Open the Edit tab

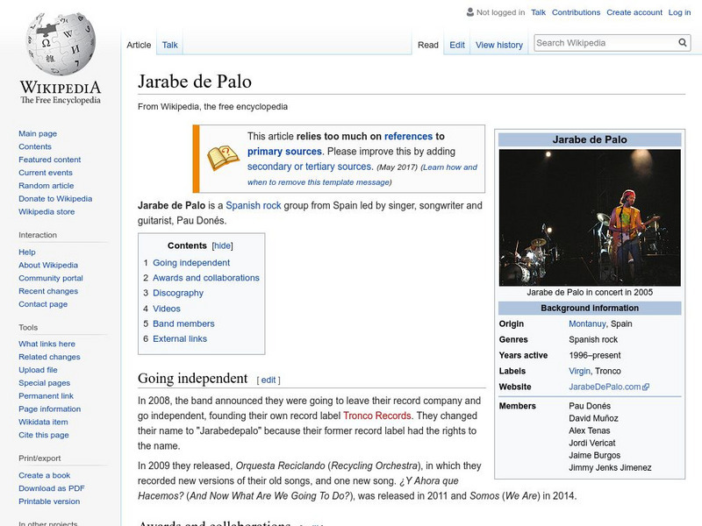pyautogui.click(x=457, y=45)
